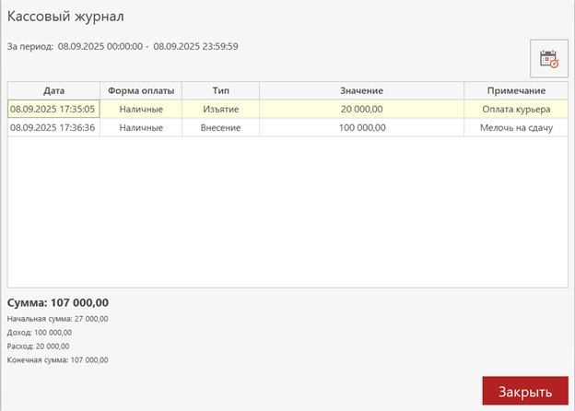575x411 pixels.
Task: Select the row dated 08.09.2025 17:36:36
Action: (53, 128)
